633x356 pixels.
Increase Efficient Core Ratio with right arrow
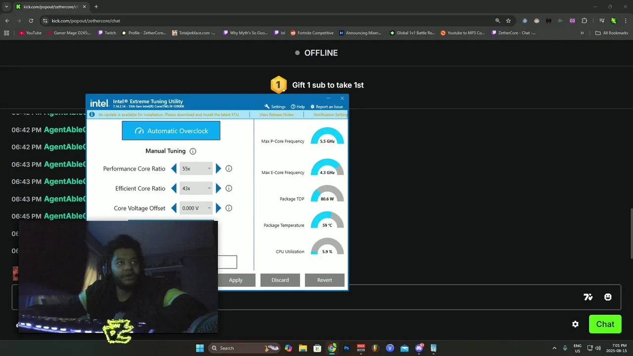coord(219,188)
